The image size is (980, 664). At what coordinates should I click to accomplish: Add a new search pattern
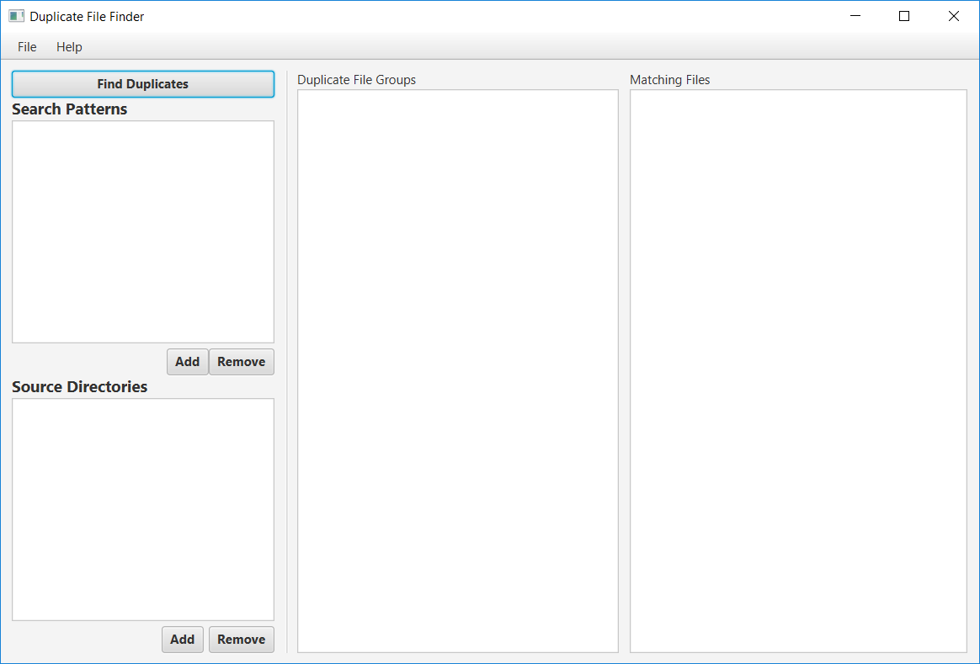click(188, 362)
